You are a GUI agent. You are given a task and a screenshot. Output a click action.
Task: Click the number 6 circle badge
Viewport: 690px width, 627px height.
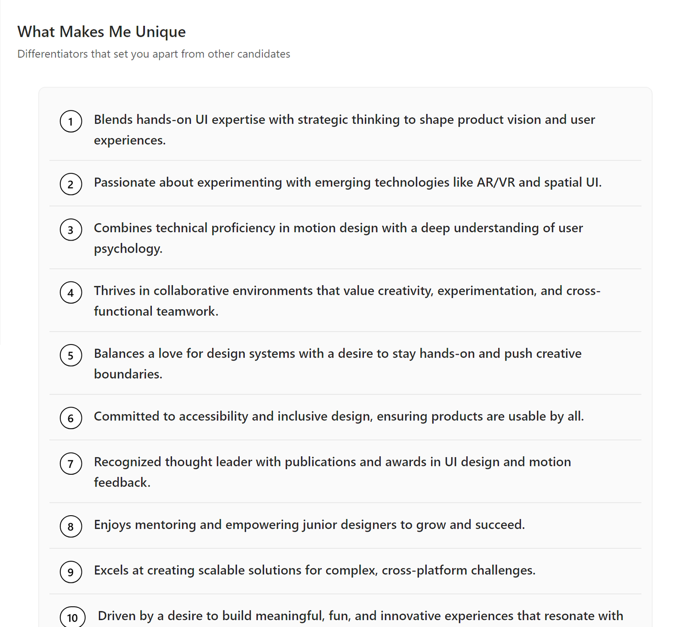point(71,418)
